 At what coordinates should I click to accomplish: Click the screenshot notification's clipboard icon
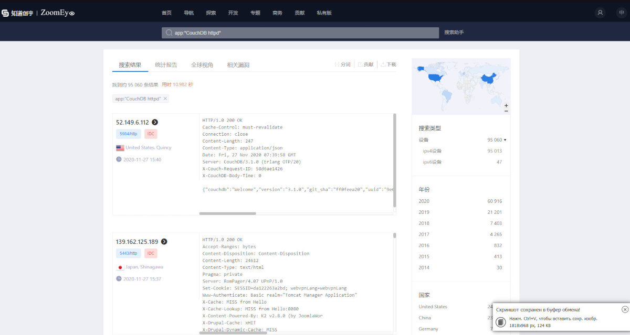(x=501, y=322)
